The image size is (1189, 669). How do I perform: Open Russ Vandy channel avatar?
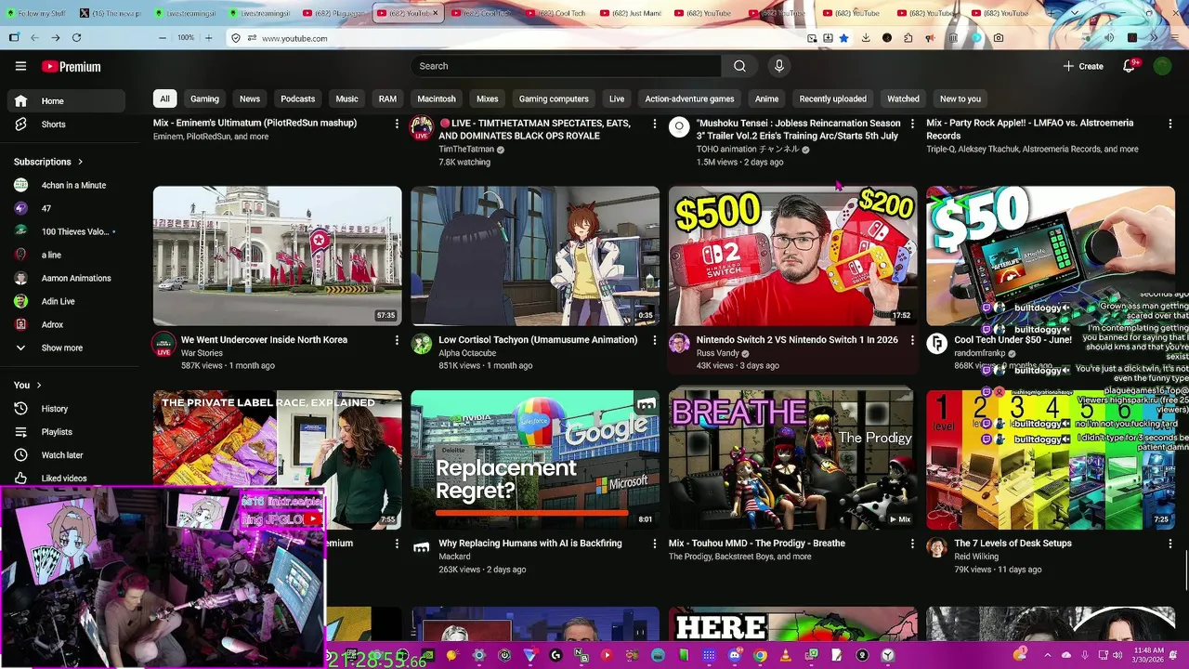click(x=679, y=343)
